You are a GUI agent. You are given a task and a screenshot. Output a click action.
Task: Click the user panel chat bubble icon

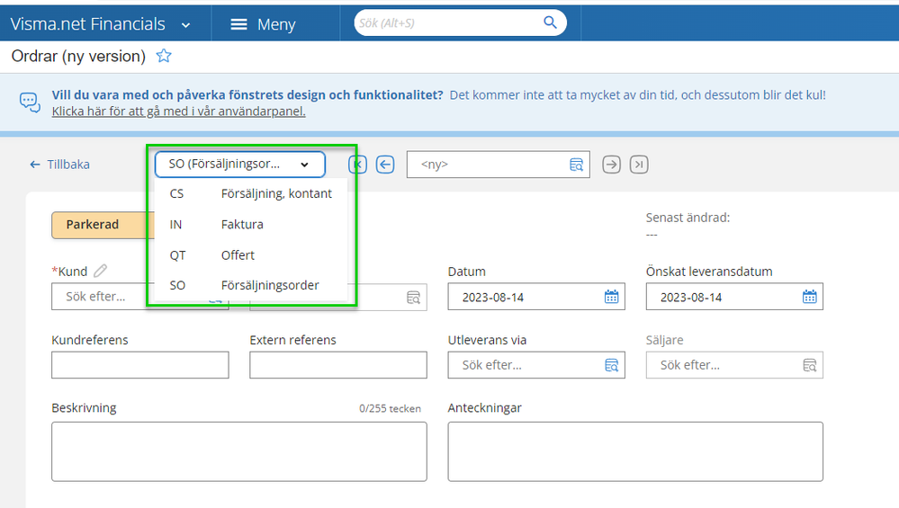click(30, 102)
